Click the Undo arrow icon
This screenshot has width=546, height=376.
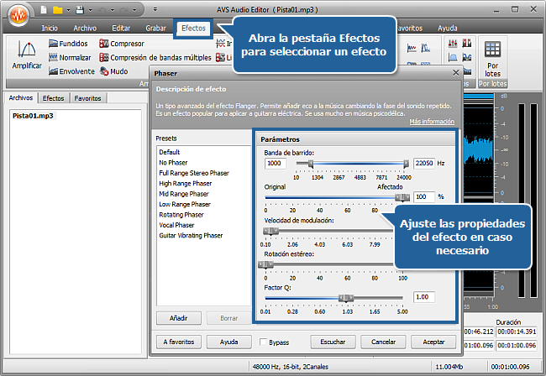(102, 10)
